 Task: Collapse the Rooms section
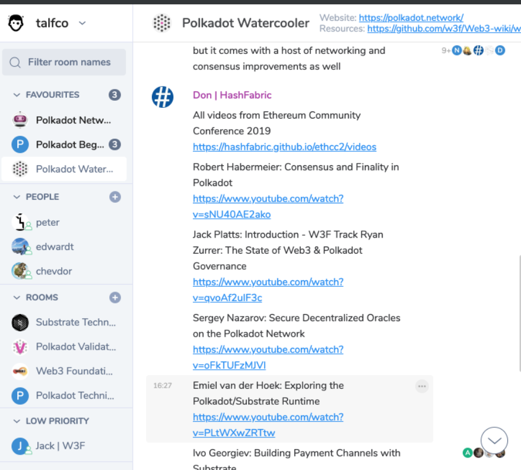point(17,298)
